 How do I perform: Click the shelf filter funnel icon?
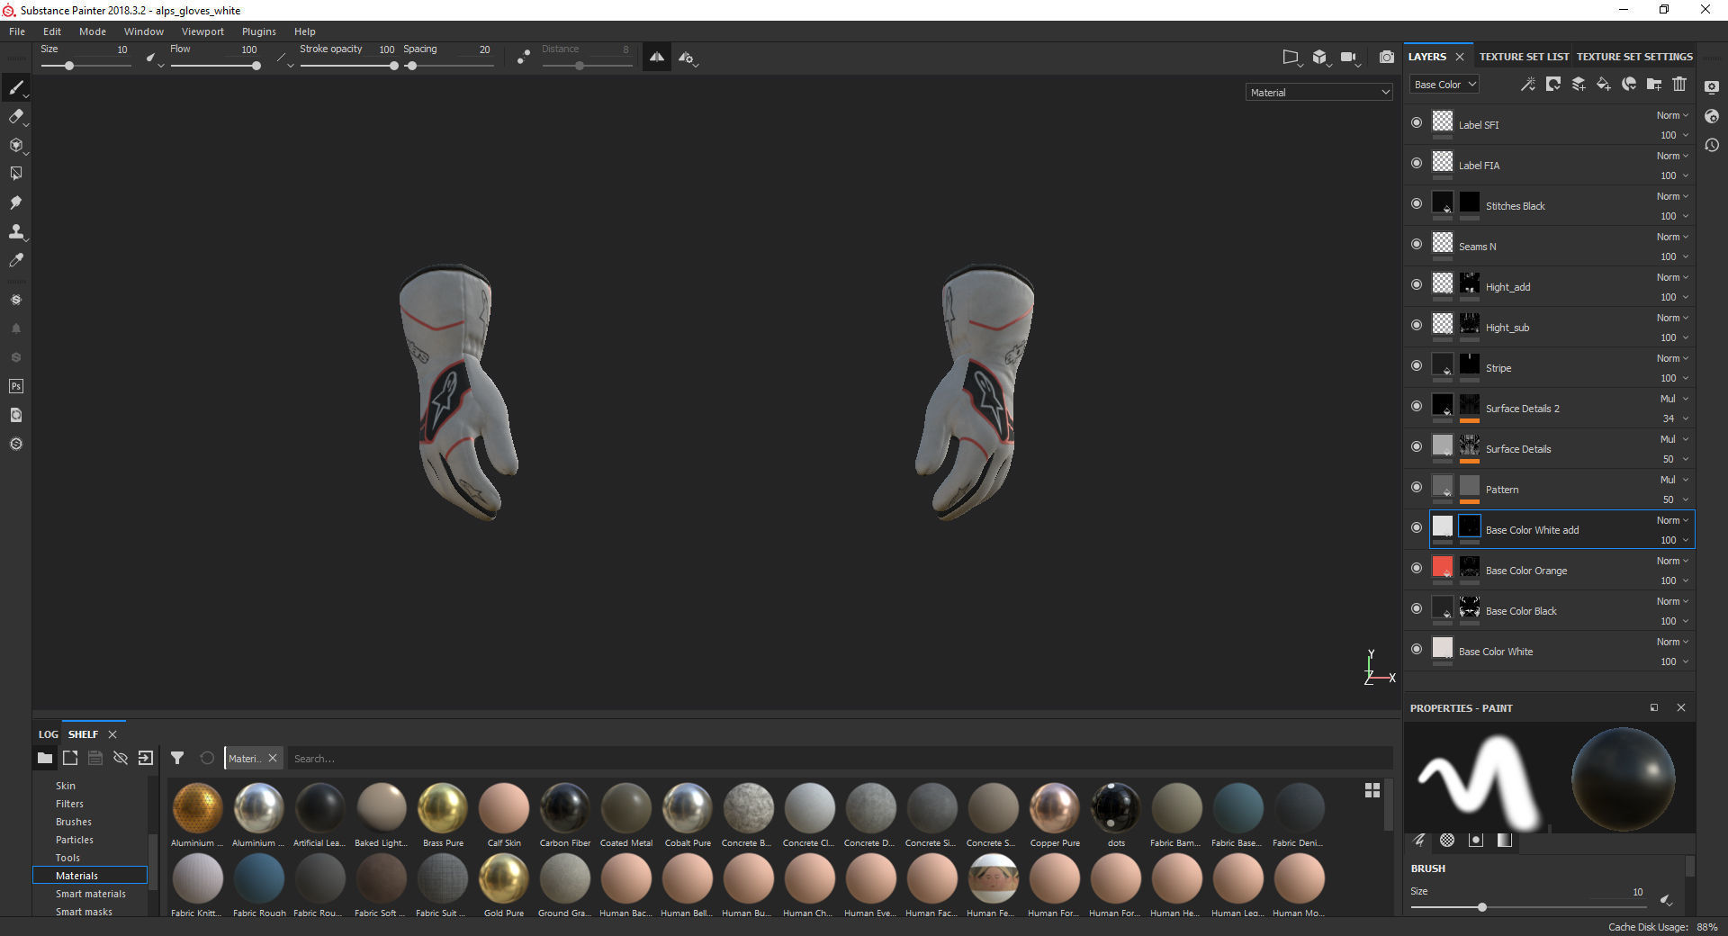click(177, 759)
